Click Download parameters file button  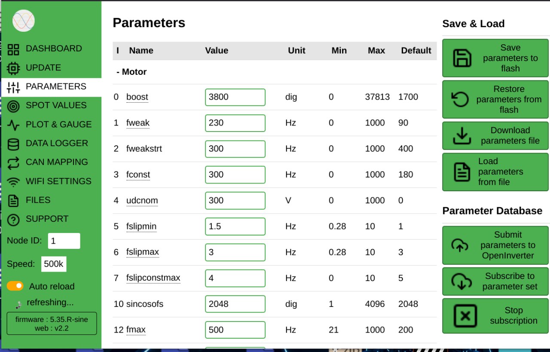(495, 135)
